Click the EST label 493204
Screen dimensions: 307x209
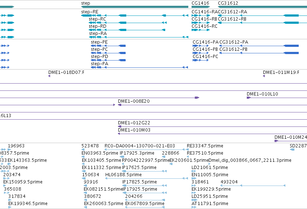pyautogui.click(x=229, y=182)
